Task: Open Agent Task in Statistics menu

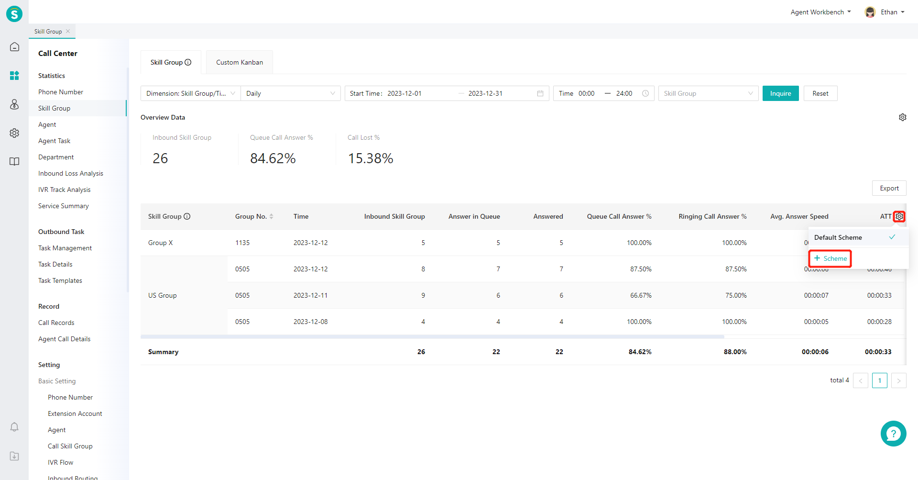Action: [x=54, y=141]
